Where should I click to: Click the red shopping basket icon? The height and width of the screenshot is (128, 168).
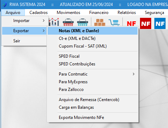click(x=68, y=22)
